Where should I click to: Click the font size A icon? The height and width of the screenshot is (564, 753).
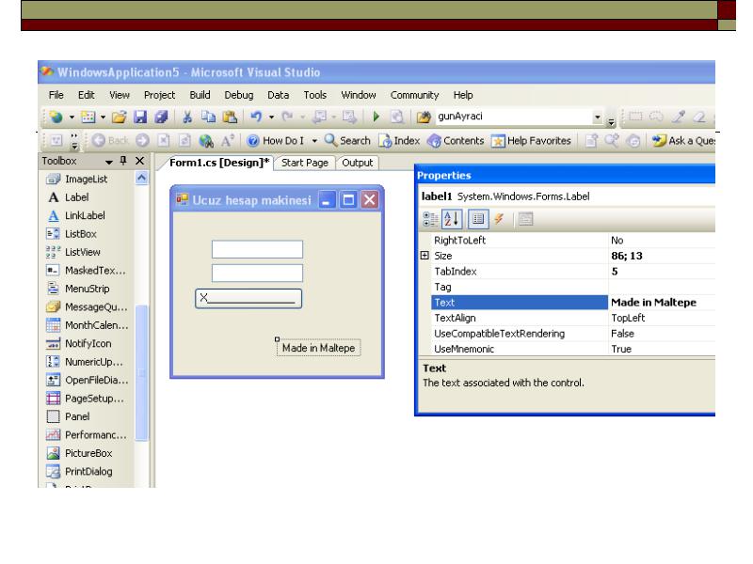tap(227, 140)
